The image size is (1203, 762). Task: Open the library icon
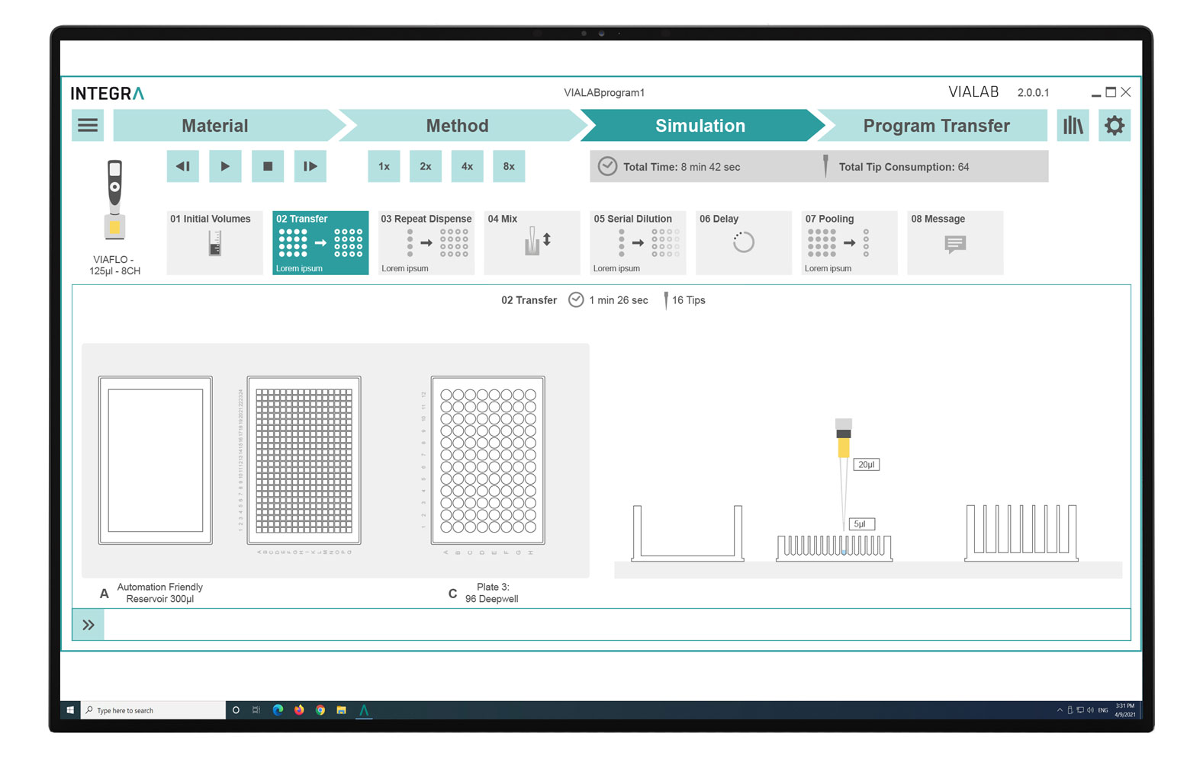click(1073, 126)
